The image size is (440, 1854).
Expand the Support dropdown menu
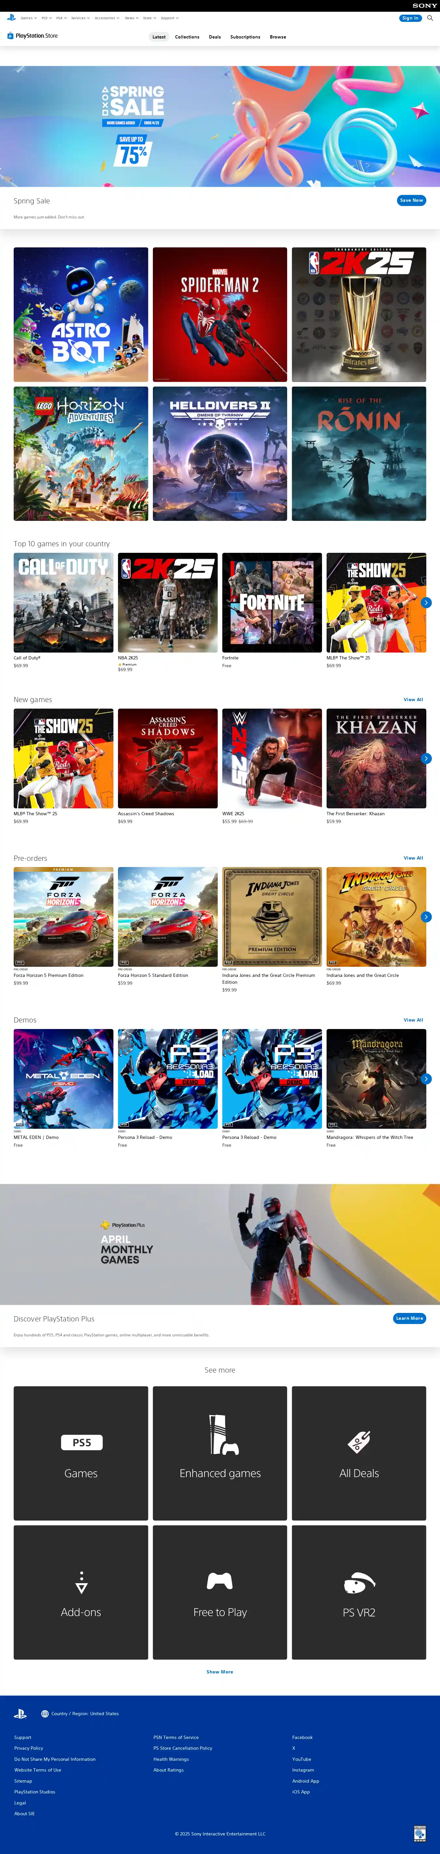[x=169, y=18]
